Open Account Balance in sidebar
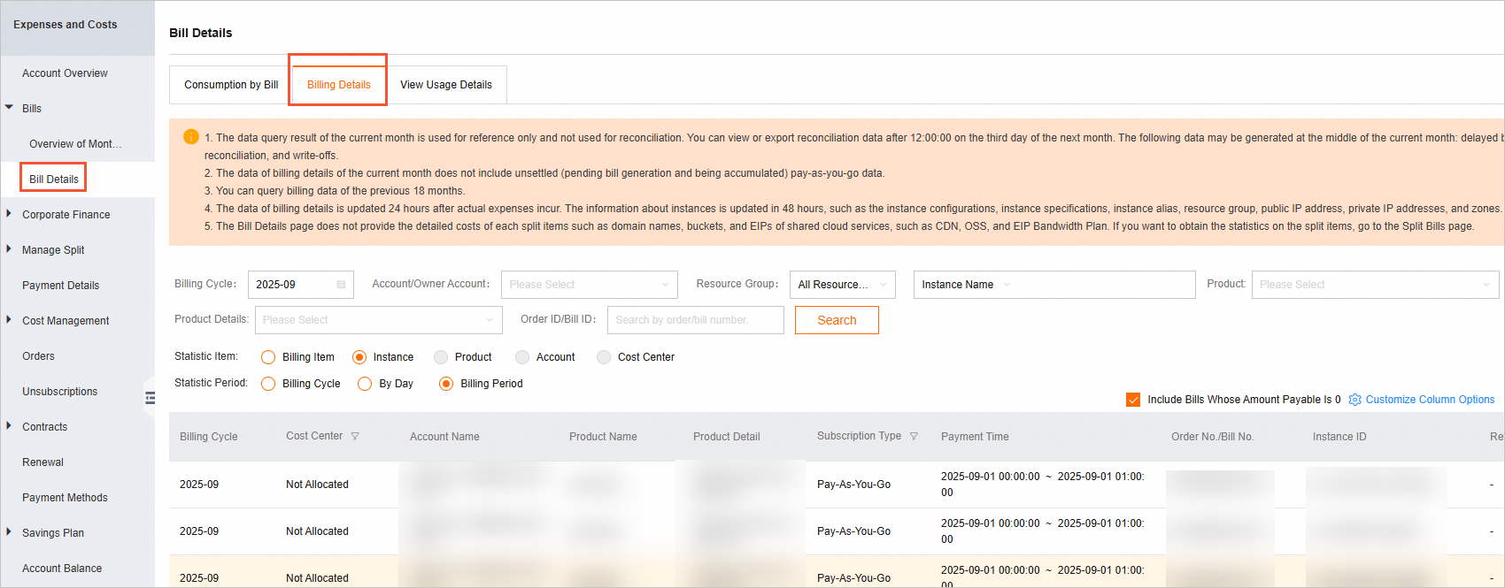Screen dimensions: 1505x588 pyautogui.click(x=62, y=569)
